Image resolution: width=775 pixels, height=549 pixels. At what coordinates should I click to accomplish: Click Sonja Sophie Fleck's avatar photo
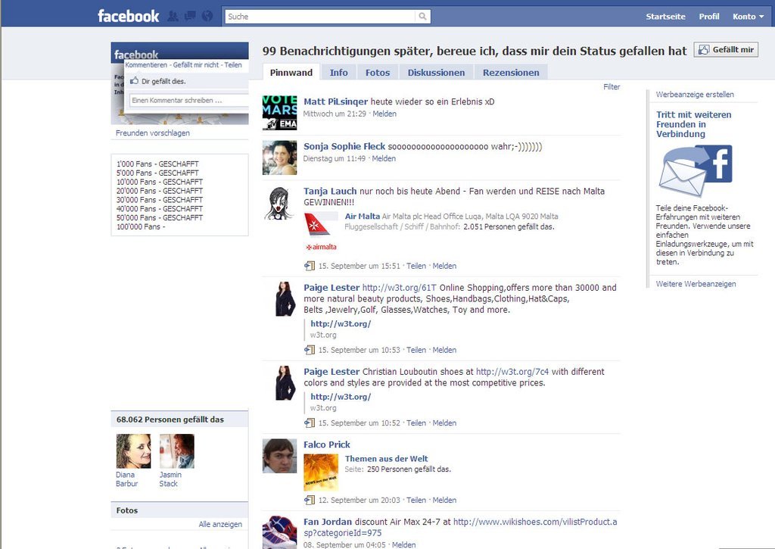[280, 158]
